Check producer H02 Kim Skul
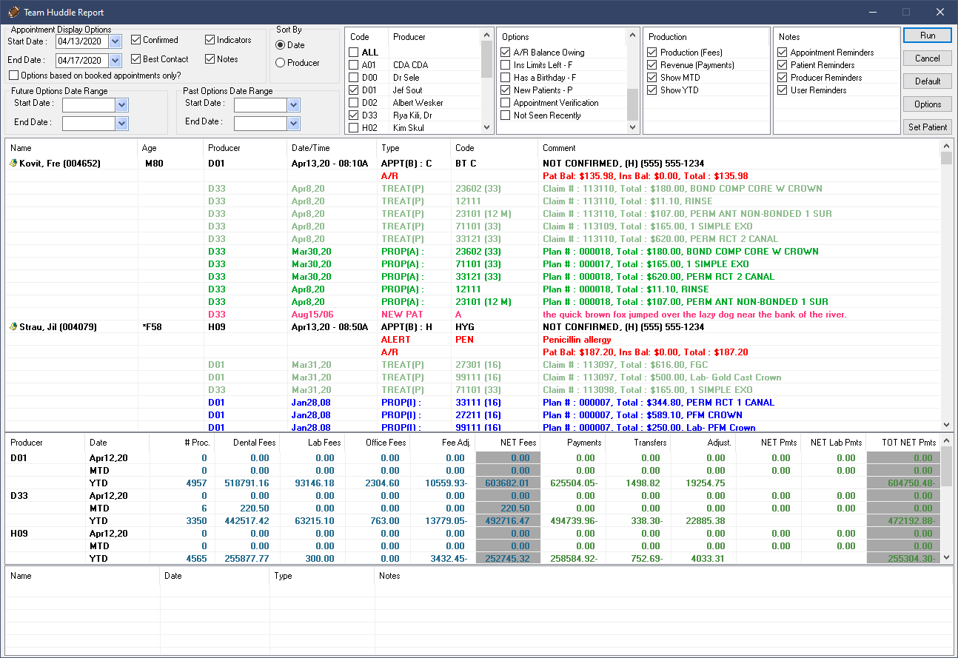Viewport: 958px width, 658px height. pos(354,128)
